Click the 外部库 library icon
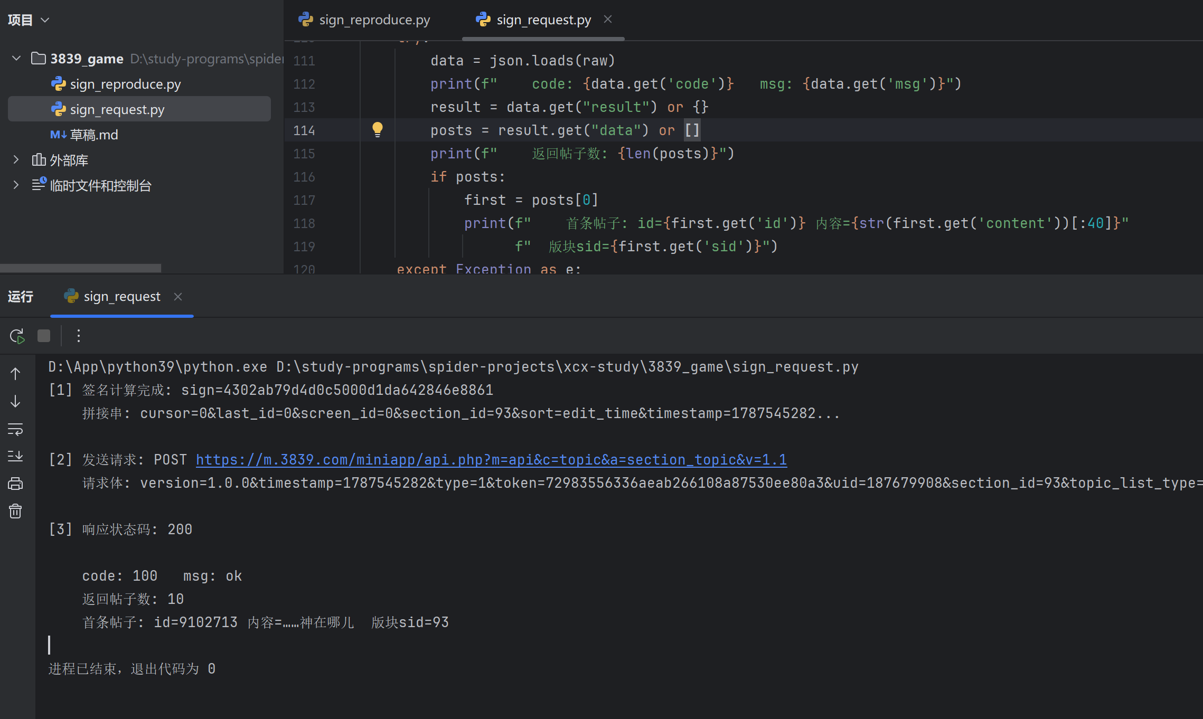This screenshot has height=719, width=1203. [x=39, y=159]
